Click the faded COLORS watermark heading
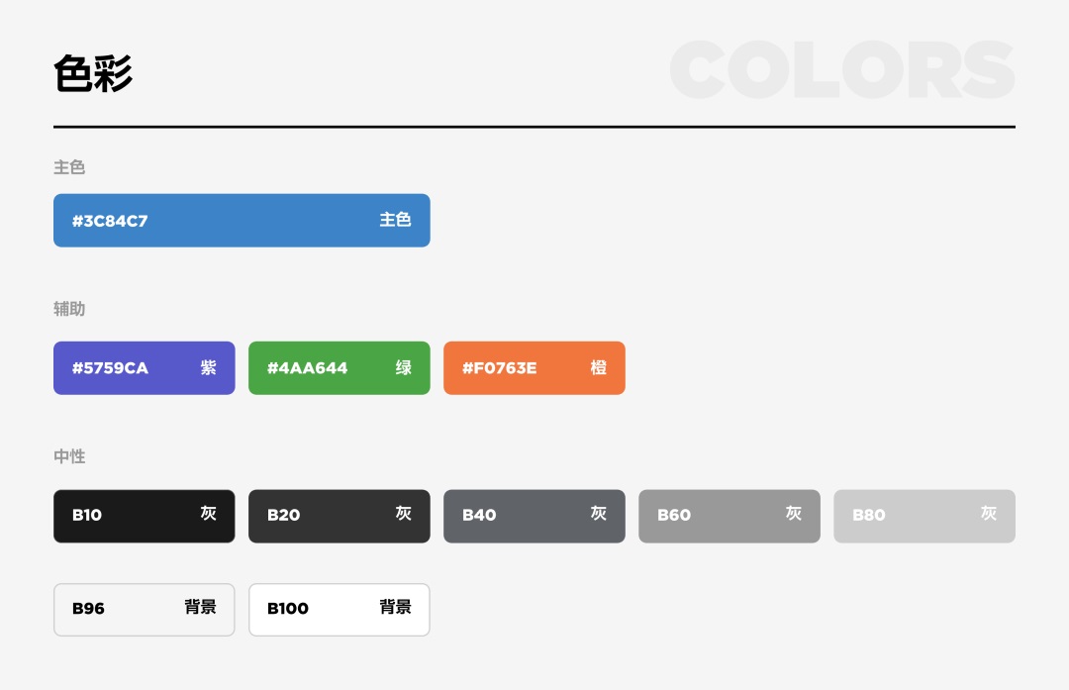 coord(842,69)
